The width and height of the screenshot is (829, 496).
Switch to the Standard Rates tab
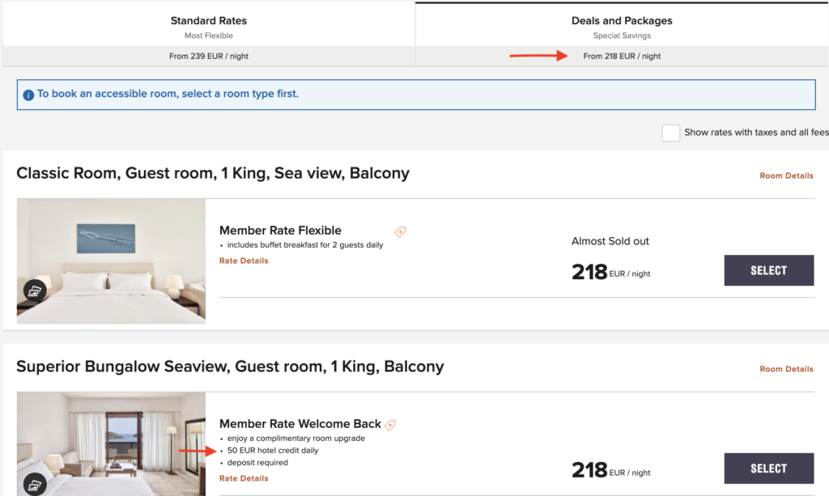209,33
